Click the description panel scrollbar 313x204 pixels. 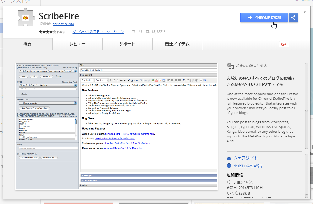tap(307, 105)
